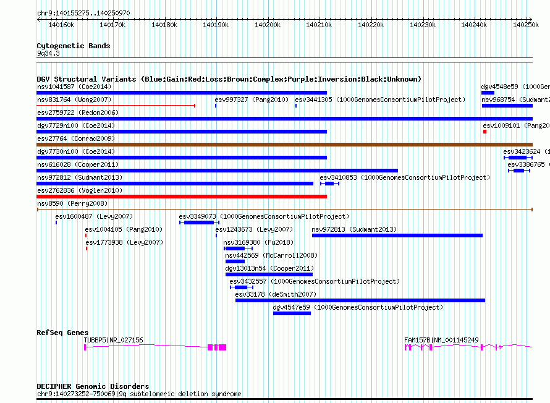Image resolution: width=550 pixels, height=403 pixels.
Task: Click the blue esv3349073 gain bar
Action: pyautogui.click(x=199, y=223)
